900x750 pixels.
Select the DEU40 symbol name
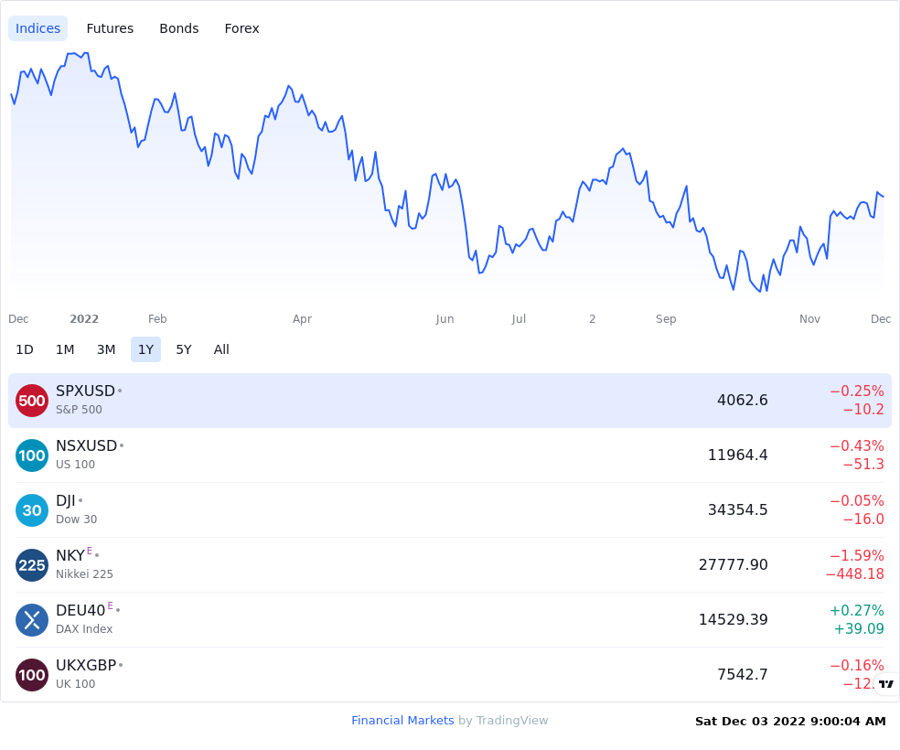[80, 611]
